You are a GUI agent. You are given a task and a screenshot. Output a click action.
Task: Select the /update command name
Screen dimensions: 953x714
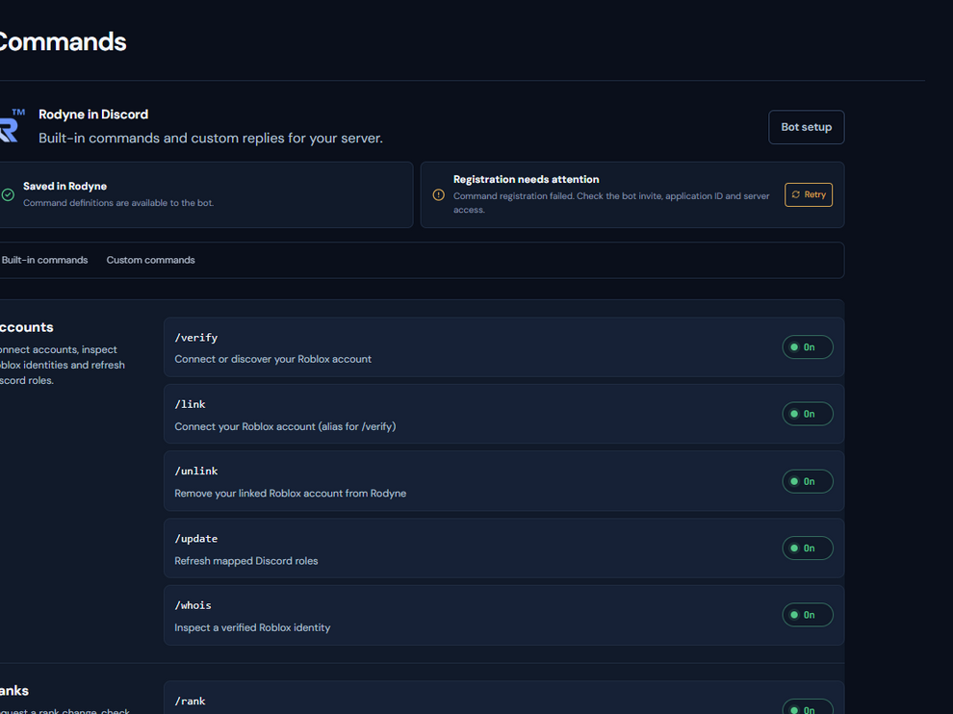pyautogui.click(x=195, y=538)
